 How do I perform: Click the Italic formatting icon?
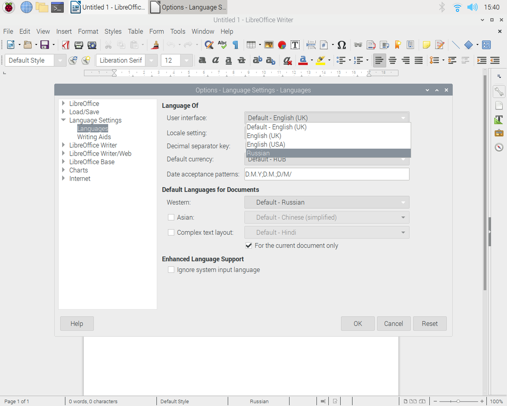(215, 60)
